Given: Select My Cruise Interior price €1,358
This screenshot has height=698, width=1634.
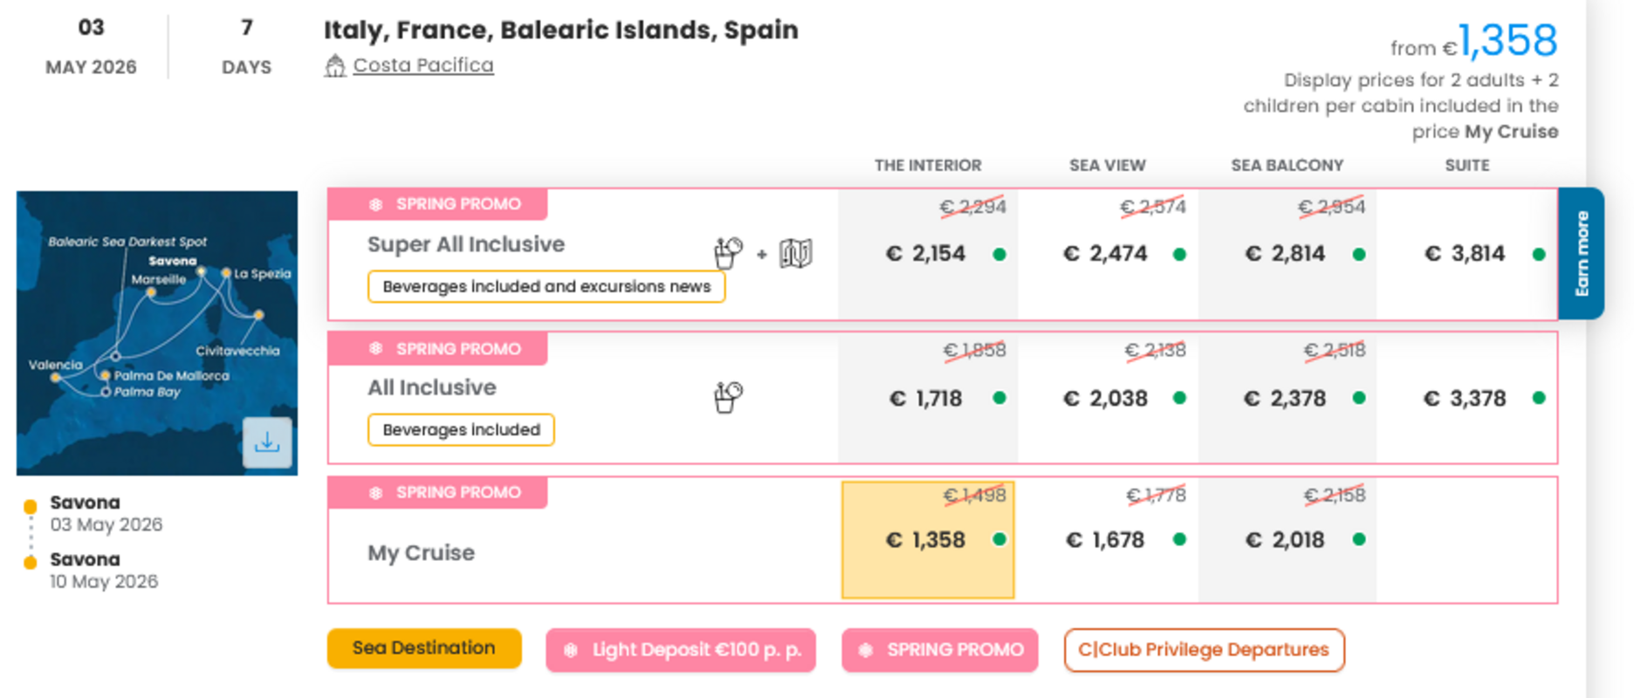Looking at the screenshot, I should pyautogui.click(x=927, y=540).
